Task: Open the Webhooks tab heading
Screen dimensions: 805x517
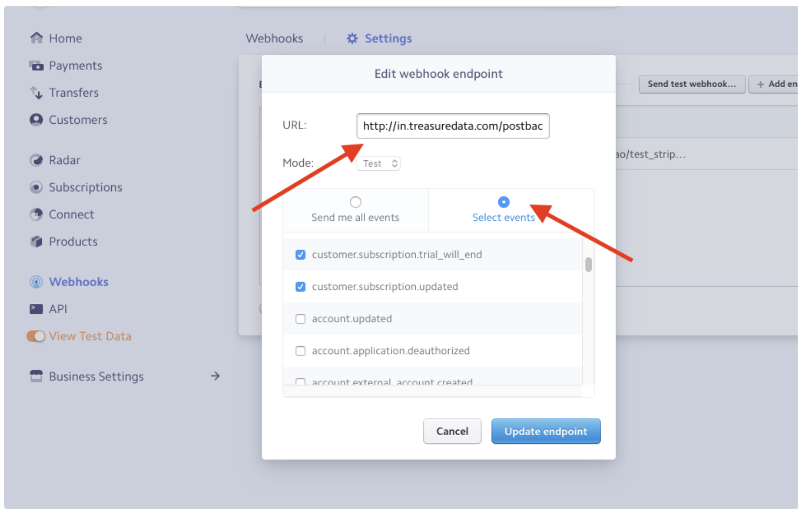Action: pyautogui.click(x=274, y=39)
